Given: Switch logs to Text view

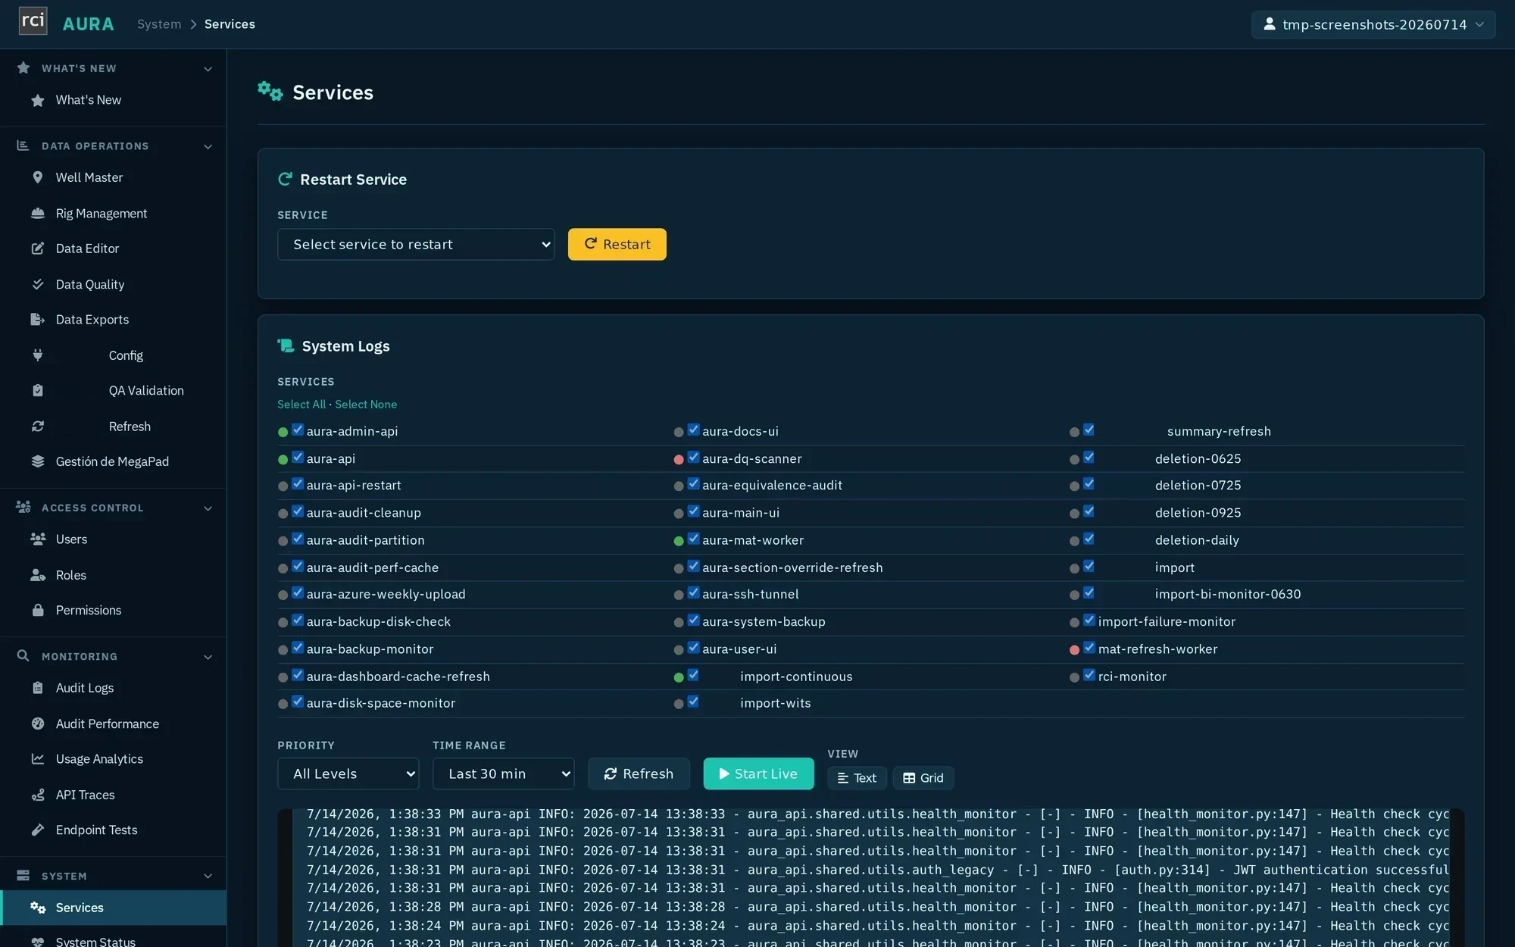Looking at the screenshot, I should pyautogui.click(x=857, y=778).
